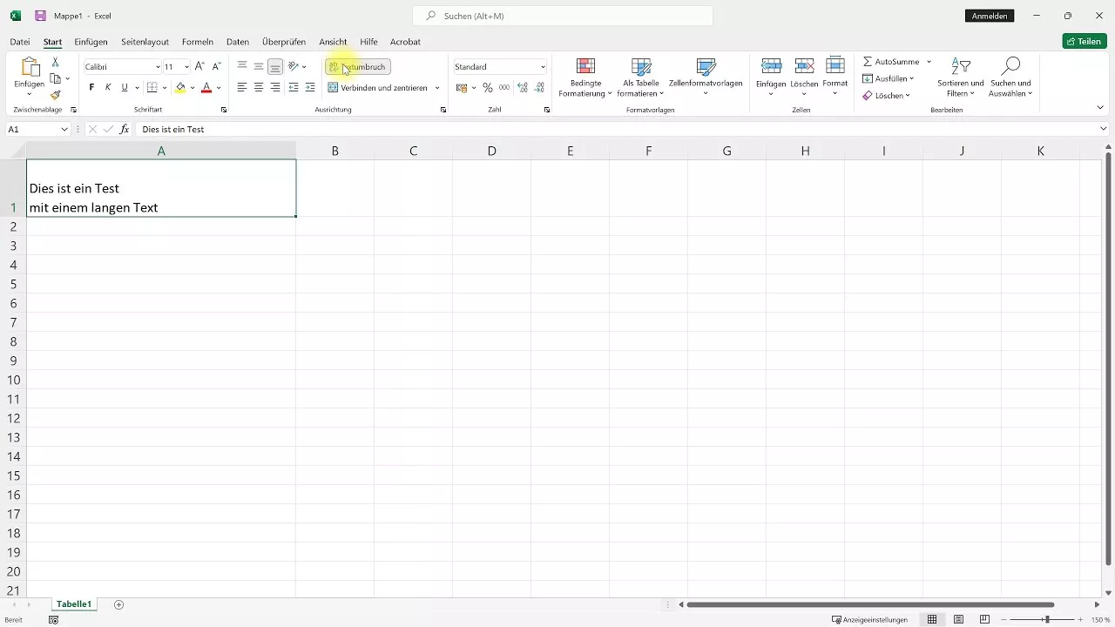Screen dimensions: 1115x627
Task: Click the green Teilen button
Action: [1084, 41]
